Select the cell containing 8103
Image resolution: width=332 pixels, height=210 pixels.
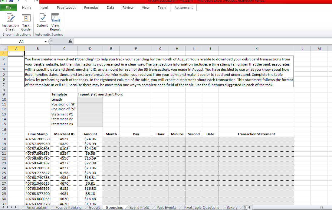[x=64, y=149]
